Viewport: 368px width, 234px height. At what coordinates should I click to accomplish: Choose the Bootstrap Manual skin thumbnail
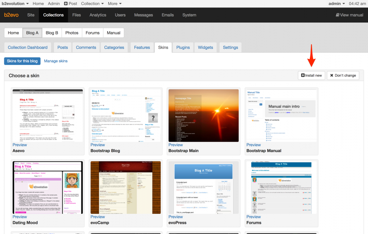tap(282, 115)
